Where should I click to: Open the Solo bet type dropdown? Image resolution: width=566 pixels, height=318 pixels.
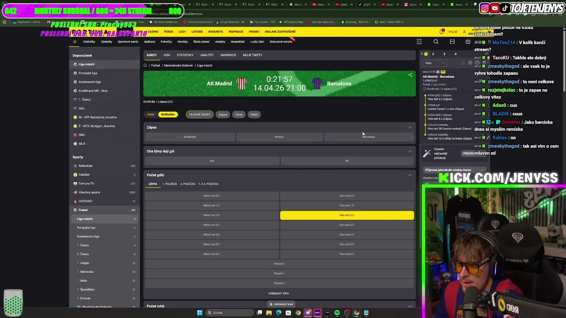435,63
